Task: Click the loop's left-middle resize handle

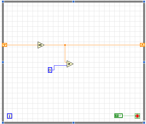Action: click(x=3, y=62)
